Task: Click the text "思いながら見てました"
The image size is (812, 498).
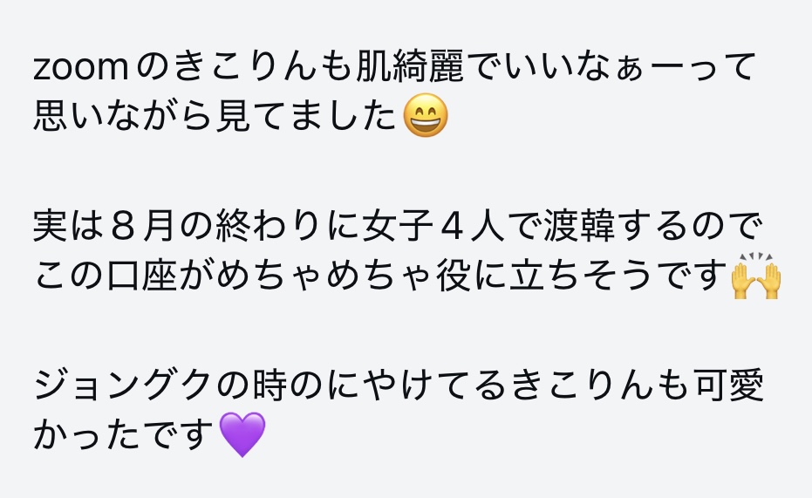Action: pos(215,115)
